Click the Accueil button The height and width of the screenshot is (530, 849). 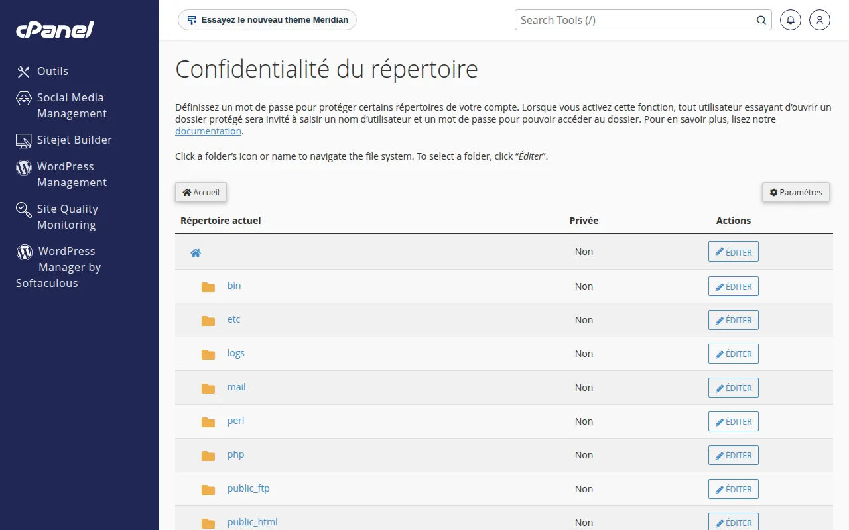(x=201, y=192)
